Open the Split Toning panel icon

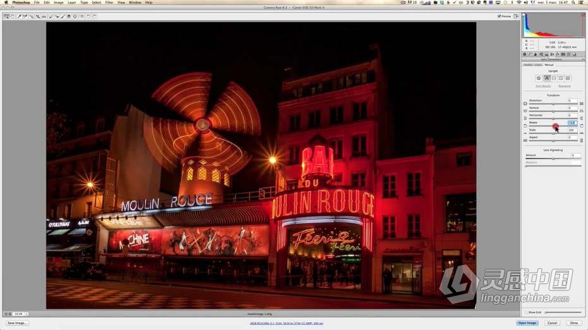[x=546, y=54]
